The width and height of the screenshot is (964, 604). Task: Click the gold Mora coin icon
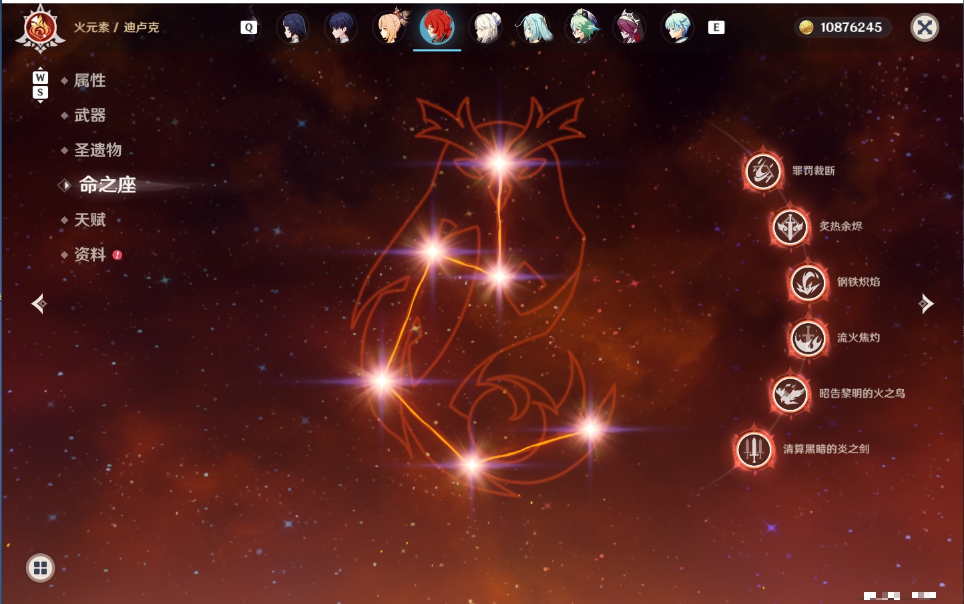click(x=806, y=27)
